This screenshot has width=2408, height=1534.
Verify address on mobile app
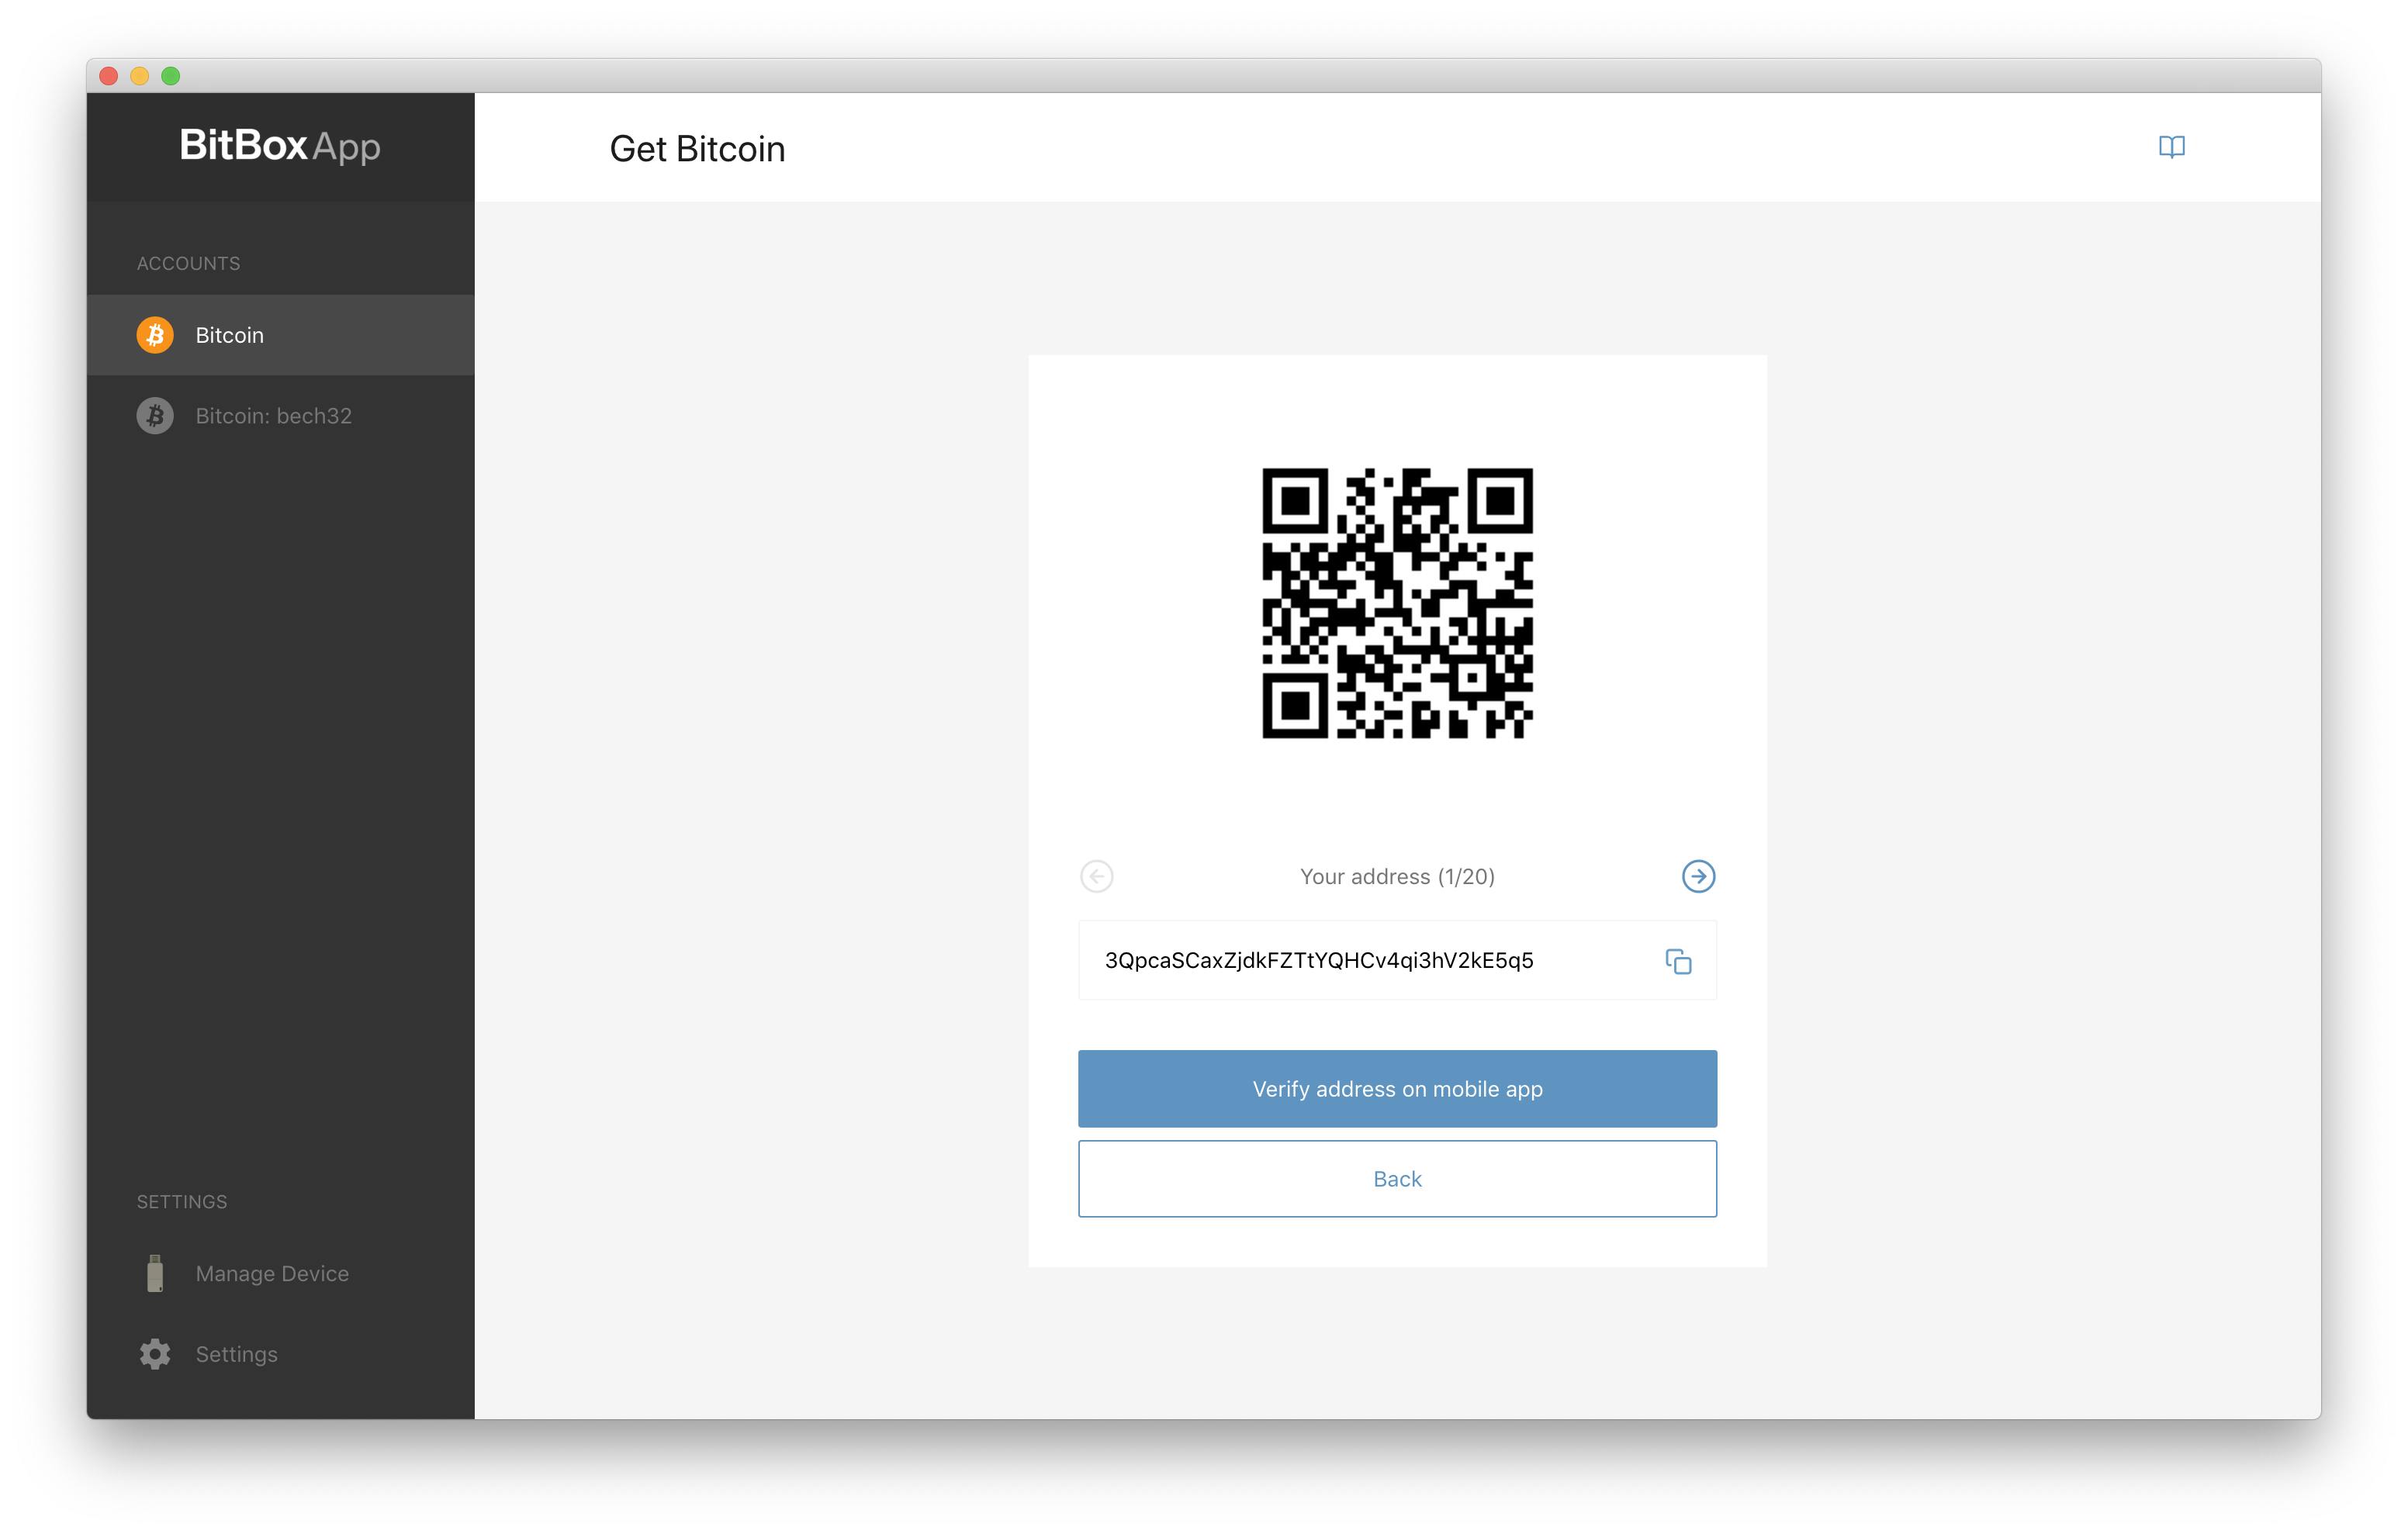pyautogui.click(x=1397, y=1089)
